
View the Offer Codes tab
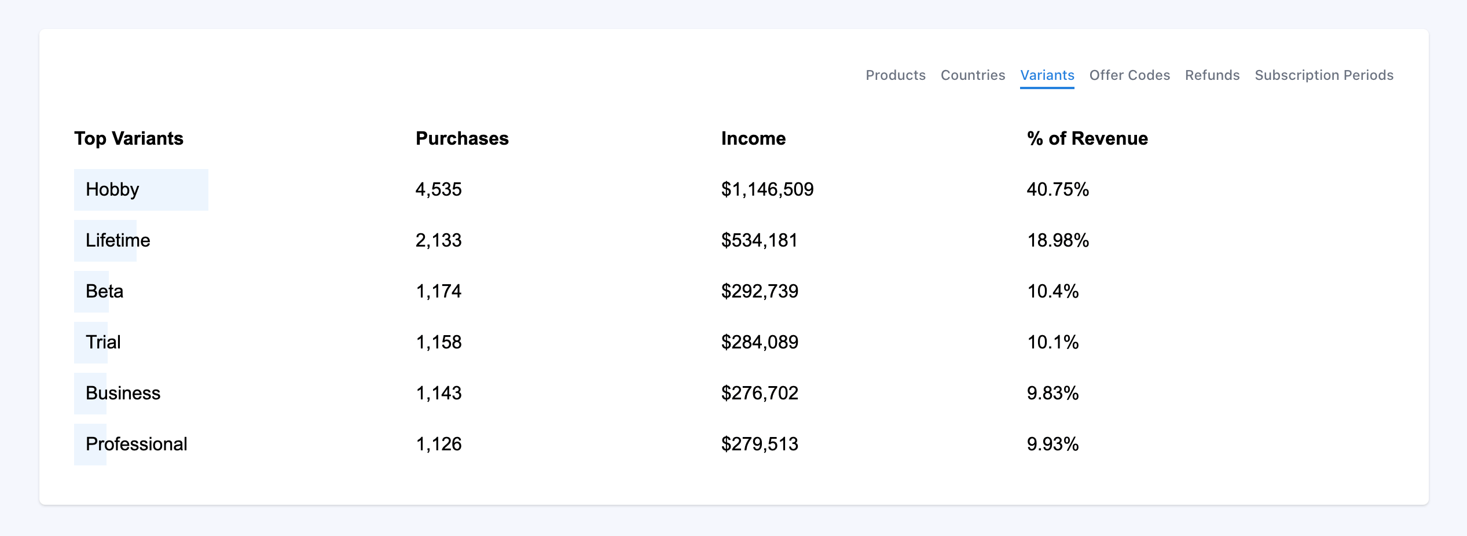[x=1129, y=75]
